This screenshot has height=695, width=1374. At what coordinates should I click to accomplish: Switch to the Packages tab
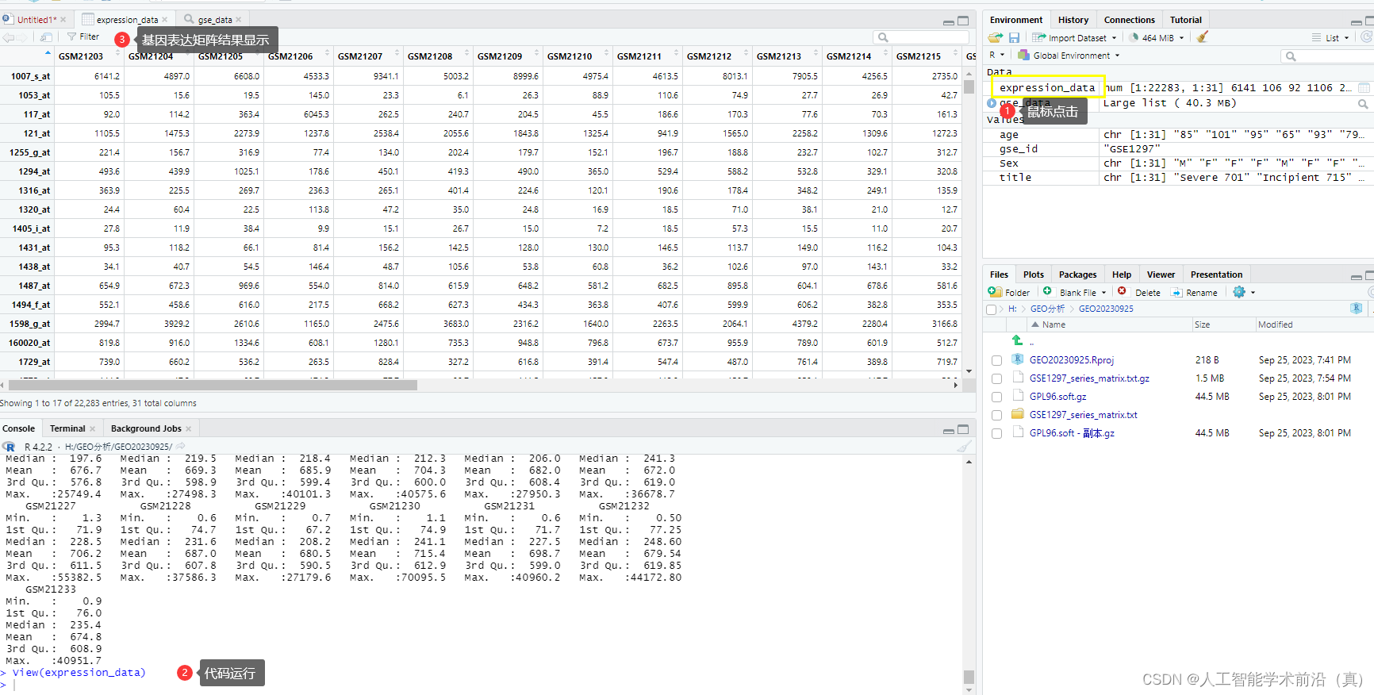(x=1077, y=275)
